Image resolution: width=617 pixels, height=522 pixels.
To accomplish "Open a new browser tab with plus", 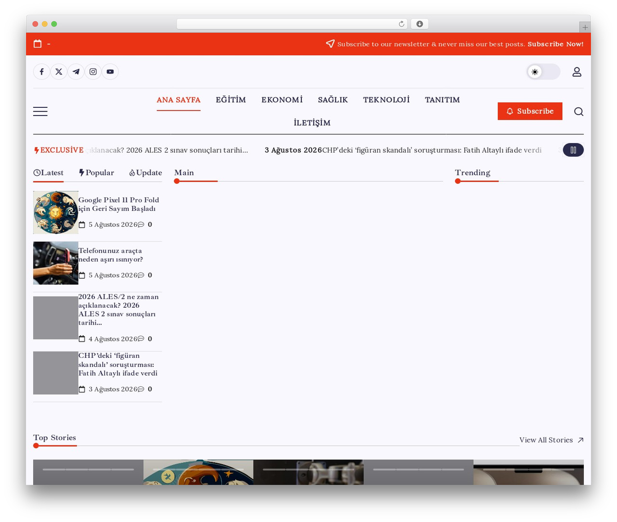I will (585, 27).
